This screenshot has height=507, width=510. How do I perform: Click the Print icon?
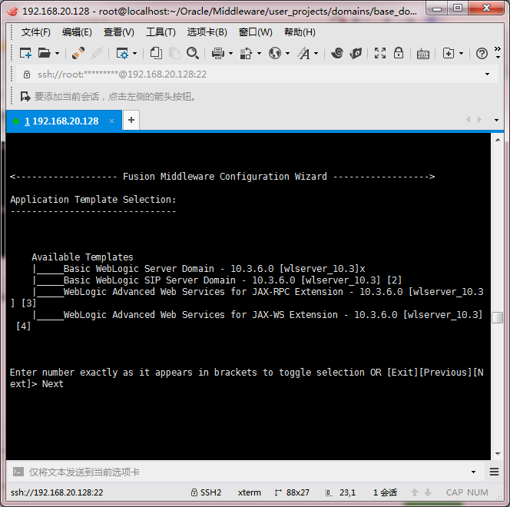218,53
